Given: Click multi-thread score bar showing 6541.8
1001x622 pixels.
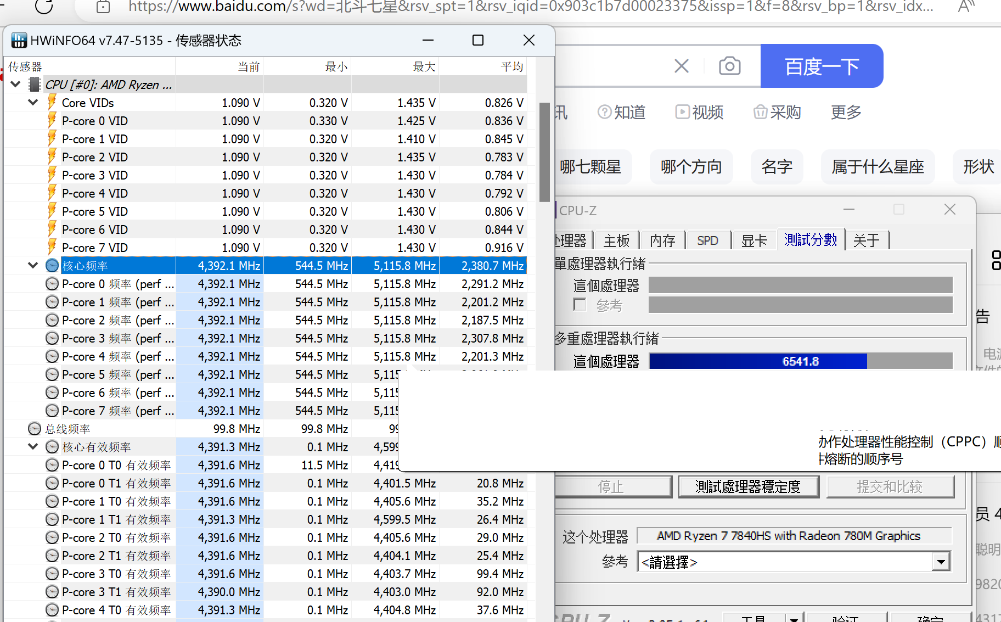Looking at the screenshot, I should (x=801, y=361).
